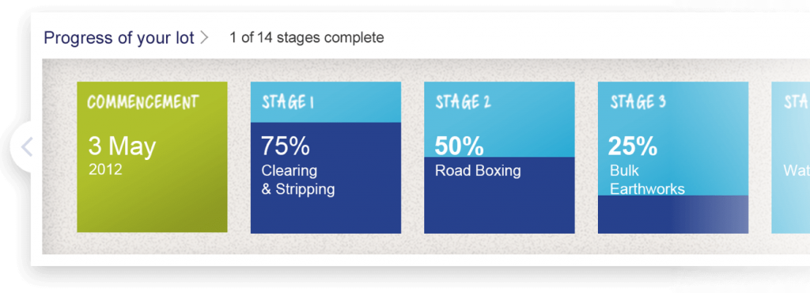
Task: Click the dark blue filled area of Stage 3
Action: point(673,215)
